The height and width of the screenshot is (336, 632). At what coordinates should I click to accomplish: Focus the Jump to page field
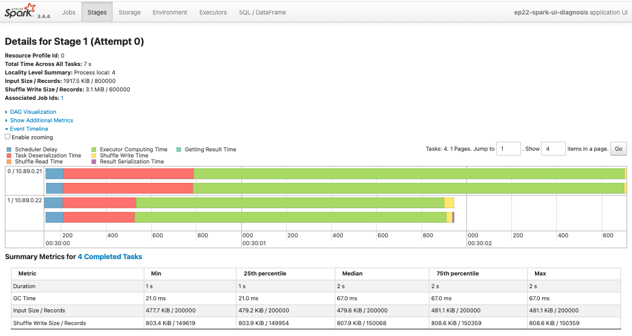coord(508,148)
